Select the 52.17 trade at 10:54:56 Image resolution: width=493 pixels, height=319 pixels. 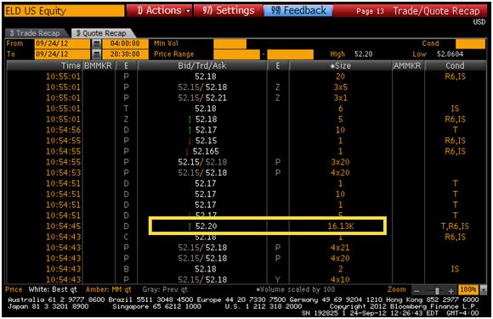(x=206, y=130)
